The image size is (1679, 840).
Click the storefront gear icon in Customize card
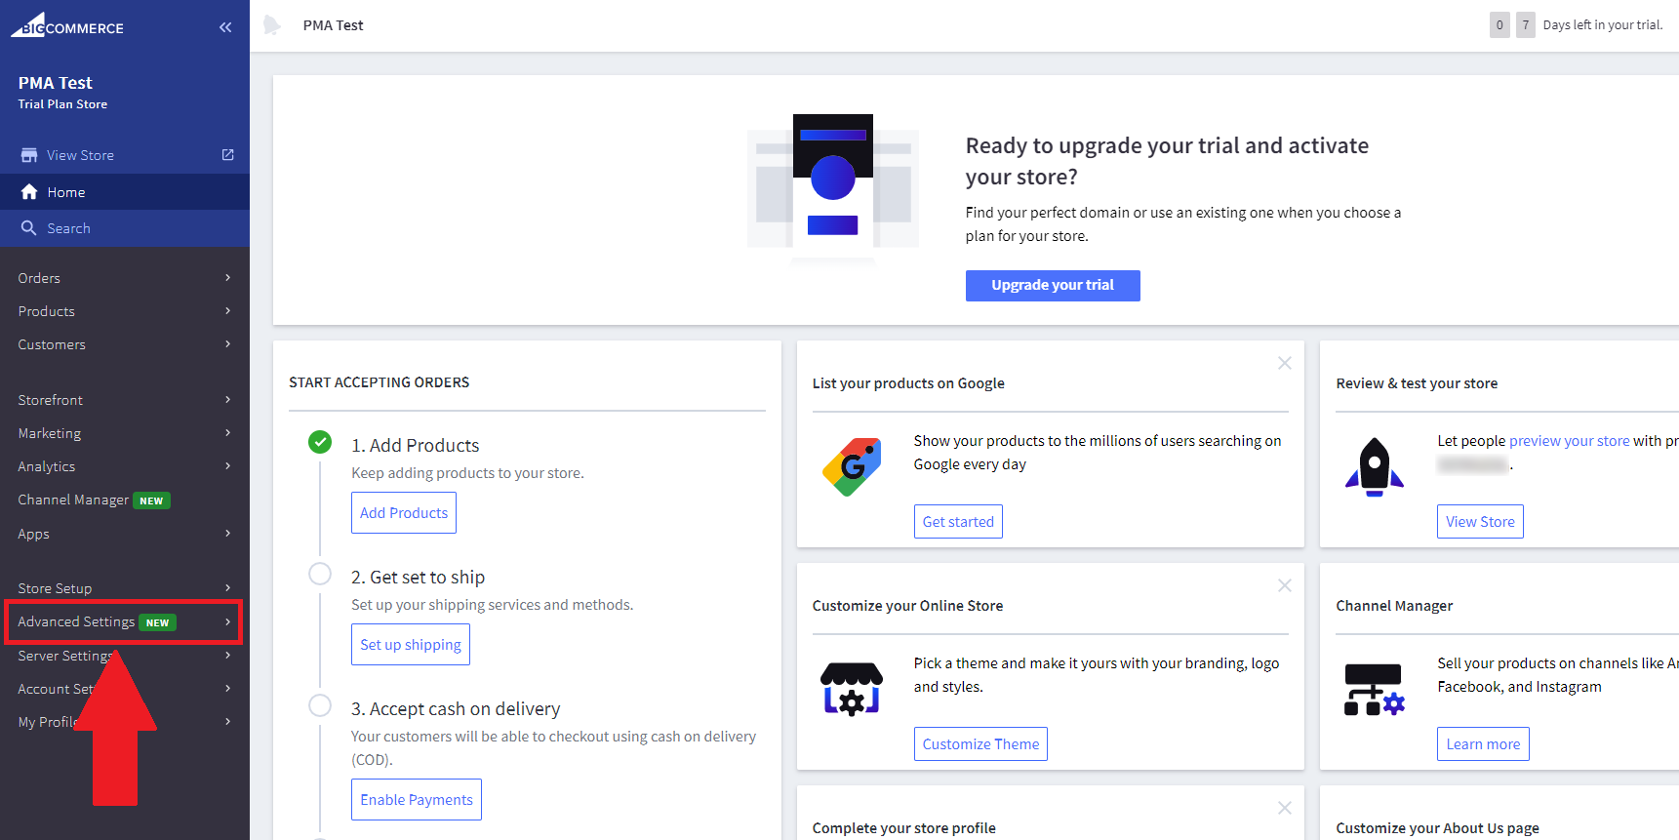852,689
